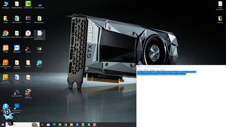Select the Carlos user folder icon
Image resolution: width=226 pixels, height=127 pixels.
coord(6,19)
